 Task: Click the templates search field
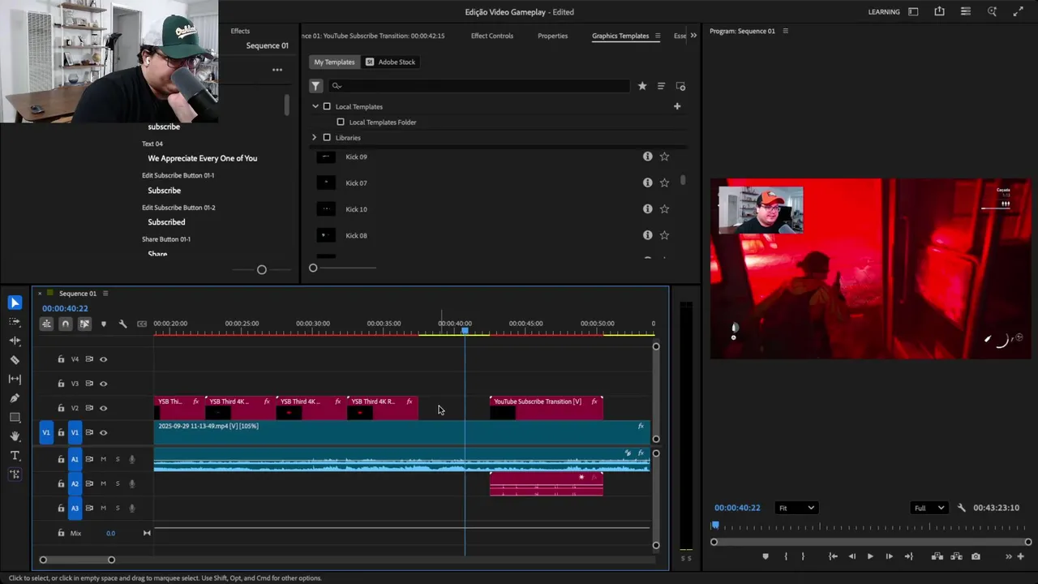tap(478, 86)
